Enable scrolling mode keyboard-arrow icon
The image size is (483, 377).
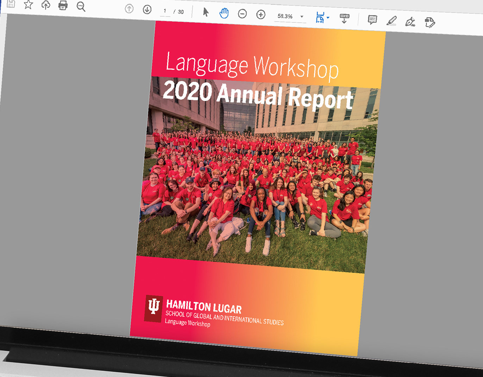[344, 18]
